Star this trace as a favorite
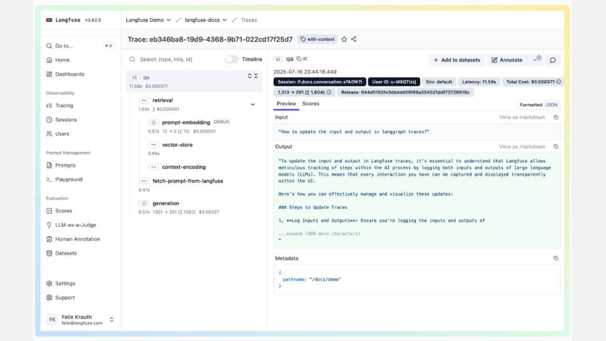This screenshot has height=341, width=606. pyautogui.click(x=344, y=39)
